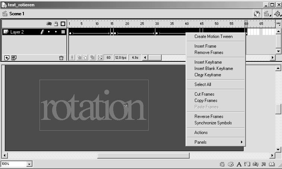This screenshot has height=169, width=282.
Task: Choose Clear Keyframe from context menu
Action: pyautogui.click(x=208, y=75)
